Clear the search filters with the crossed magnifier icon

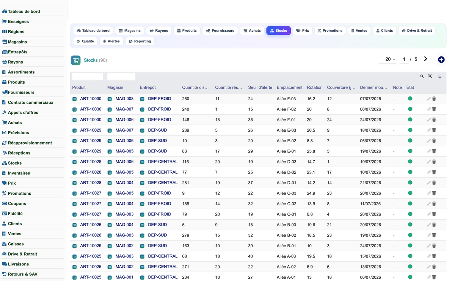[x=430, y=76]
